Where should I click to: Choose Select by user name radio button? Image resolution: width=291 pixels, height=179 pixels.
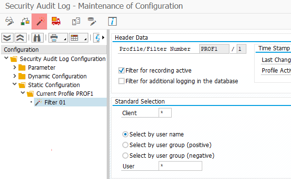tap(125, 134)
